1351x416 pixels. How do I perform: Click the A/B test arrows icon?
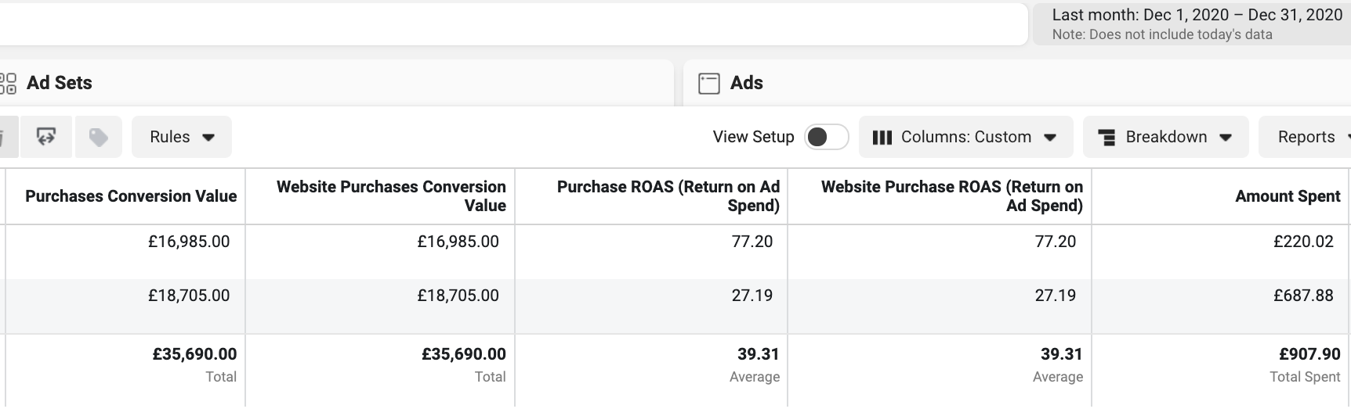[46, 138]
